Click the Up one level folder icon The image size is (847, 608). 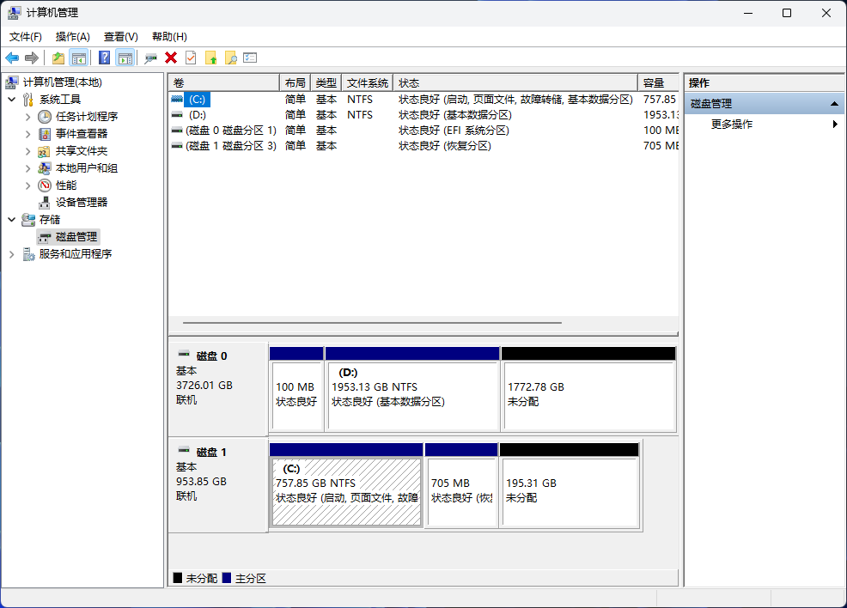coord(58,58)
